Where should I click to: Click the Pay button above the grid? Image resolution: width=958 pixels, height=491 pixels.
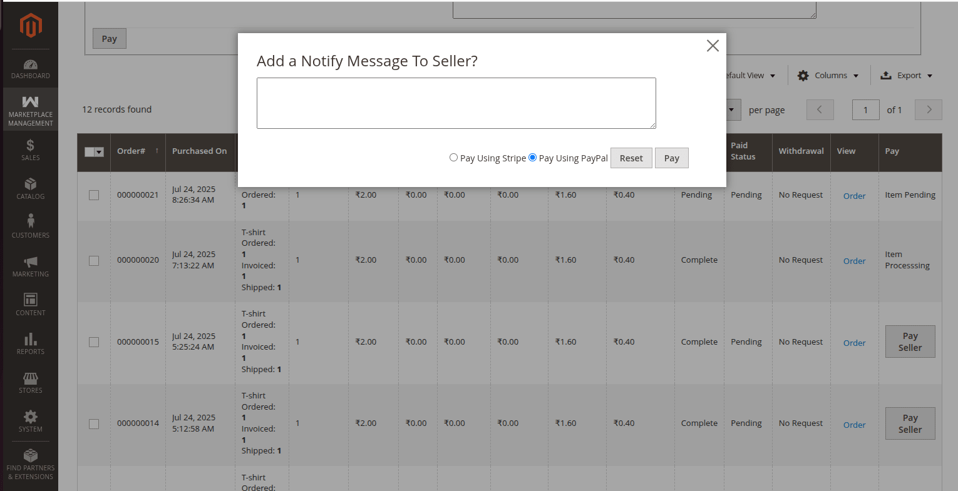110,39
